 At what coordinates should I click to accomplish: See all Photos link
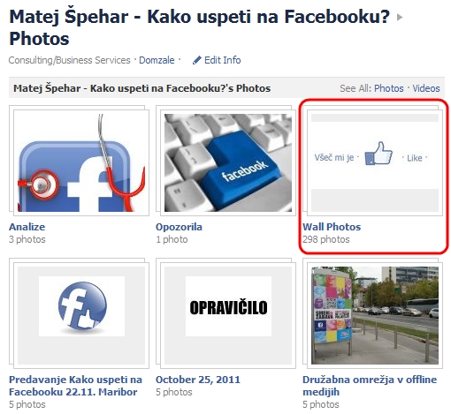click(x=389, y=88)
